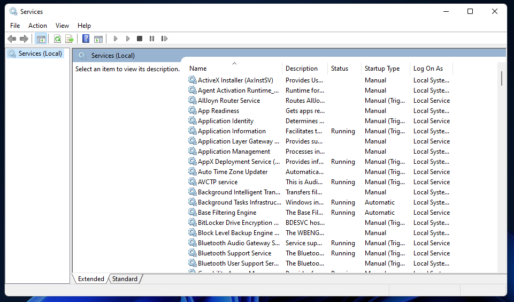
Task: Select Bluetooth User Support Service row
Action: [319, 263]
